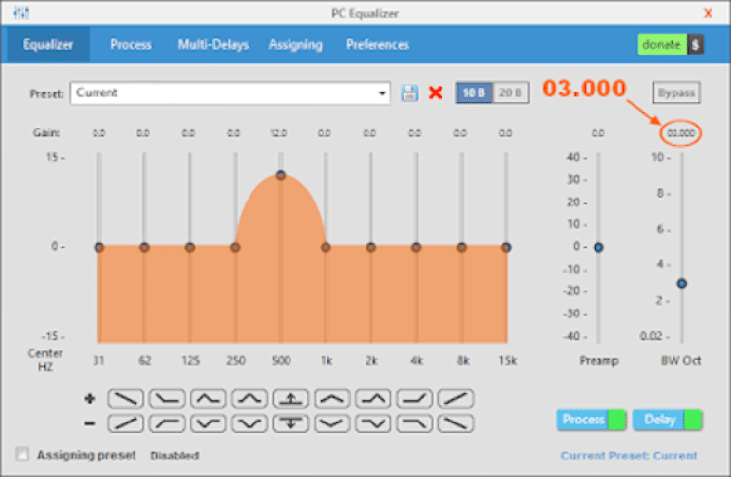Screen dimensions: 731x477
Task: Apply the plus-row downward diagonal tilt shape
Action: point(126,399)
